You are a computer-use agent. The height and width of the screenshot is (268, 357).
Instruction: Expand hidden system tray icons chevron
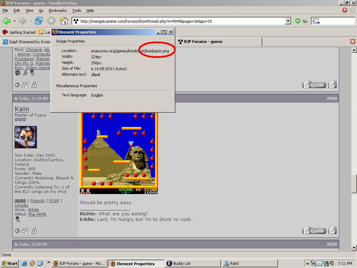click(x=307, y=264)
